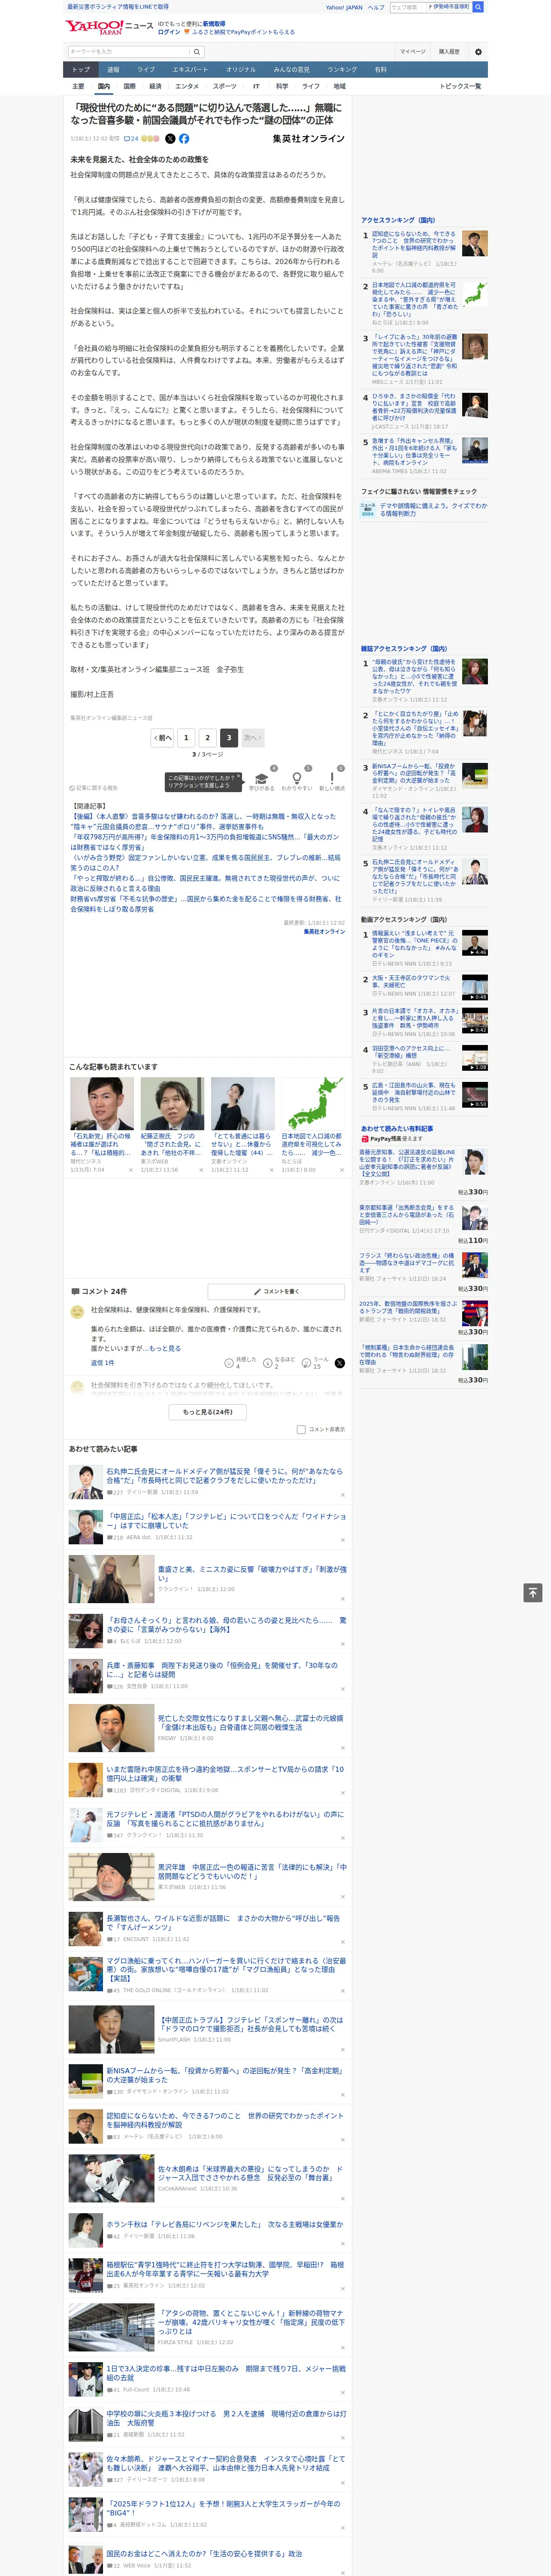Screen dimensions: 551x2576
Task: Open 返信 1件 replies link
Action: point(102,1363)
